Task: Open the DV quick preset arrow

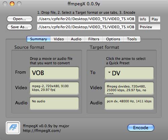Action: 109,72
